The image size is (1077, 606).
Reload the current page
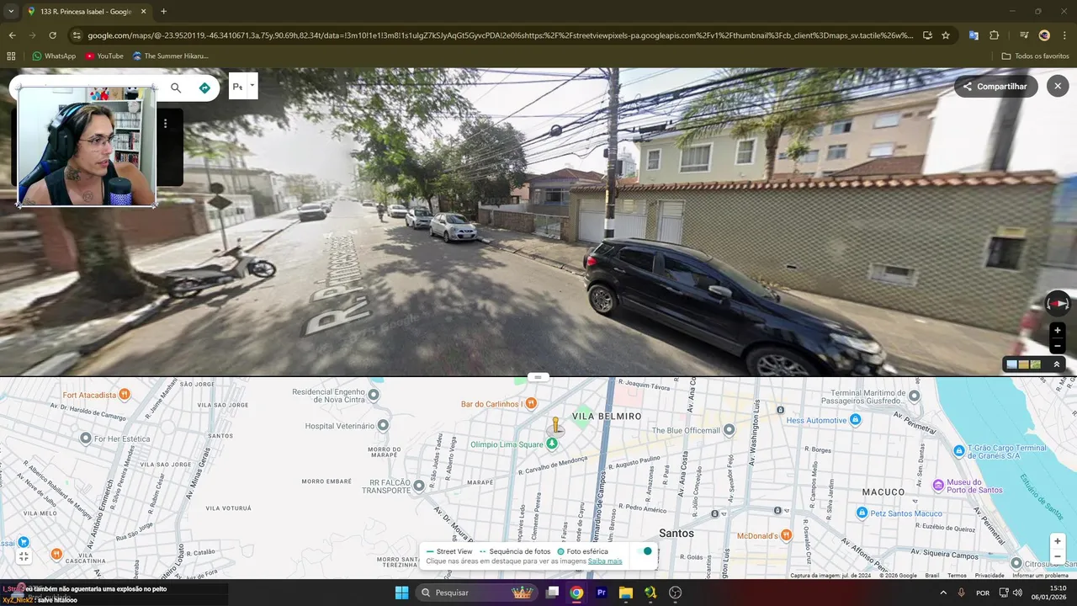click(52, 35)
